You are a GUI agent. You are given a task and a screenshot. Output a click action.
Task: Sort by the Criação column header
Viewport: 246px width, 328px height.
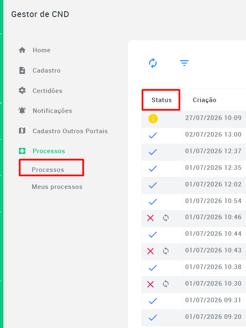click(205, 100)
